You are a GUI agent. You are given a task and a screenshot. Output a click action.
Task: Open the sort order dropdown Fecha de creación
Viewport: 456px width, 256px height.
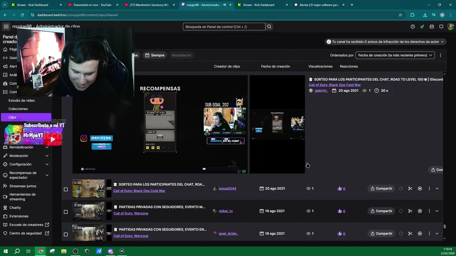click(395, 55)
